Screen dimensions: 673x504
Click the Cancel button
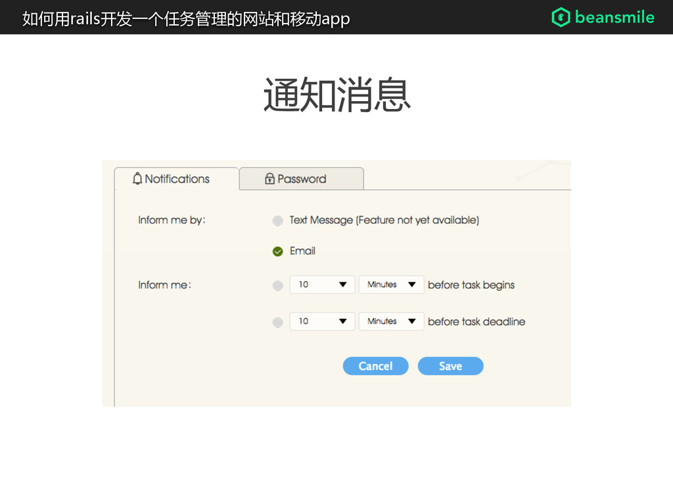tap(375, 366)
